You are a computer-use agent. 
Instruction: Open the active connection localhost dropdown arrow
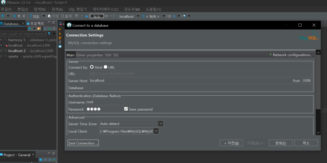(x=138, y=16)
